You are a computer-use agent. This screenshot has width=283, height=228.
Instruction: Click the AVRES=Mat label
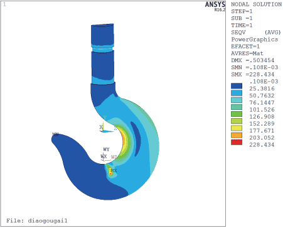(247, 53)
